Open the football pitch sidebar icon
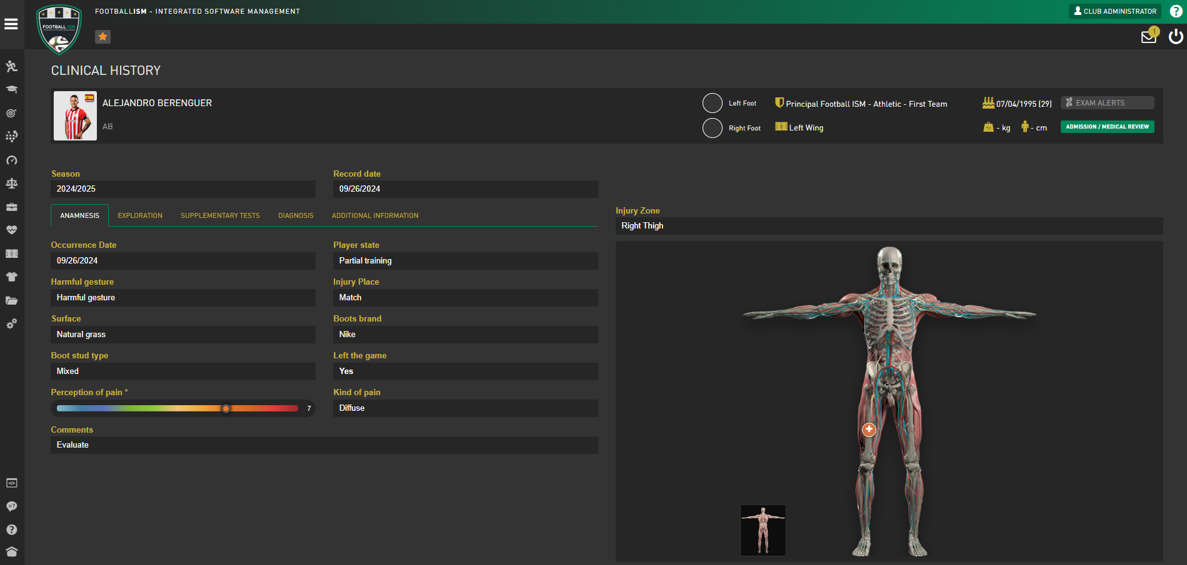 point(11,253)
